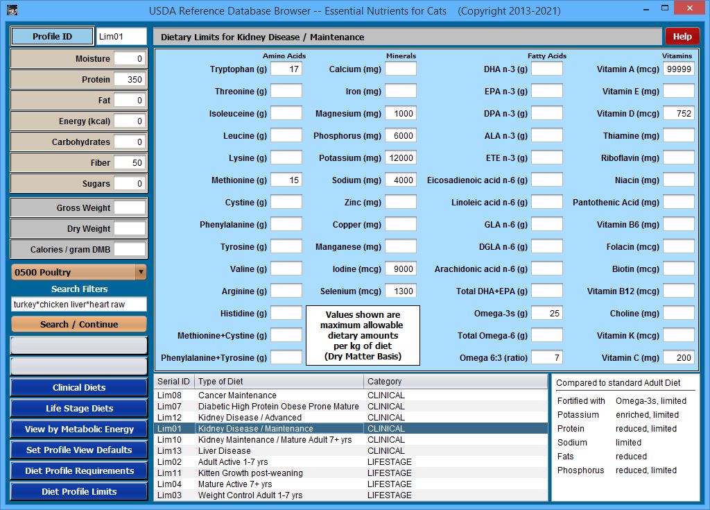Open Diet Profile Requirements
The width and height of the screenshot is (710, 510).
click(x=79, y=471)
